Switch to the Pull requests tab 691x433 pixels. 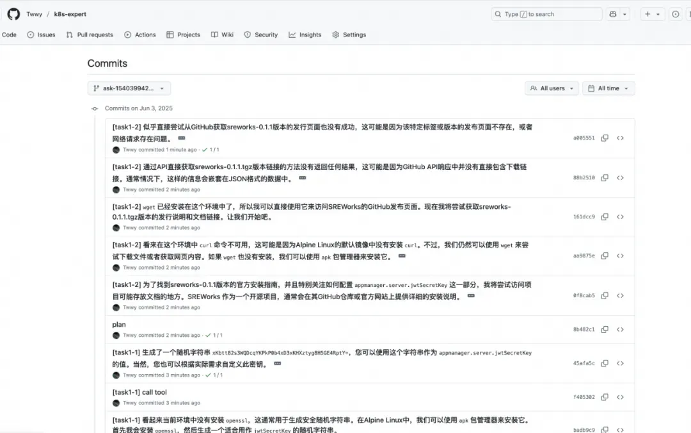[x=90, y=35]
